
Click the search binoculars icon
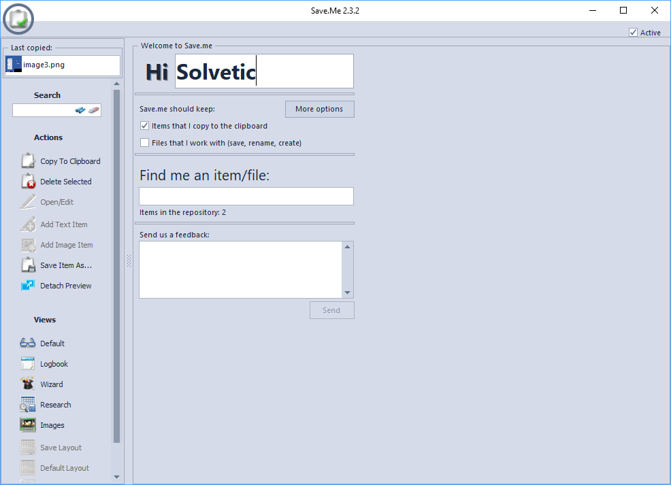(x=80, y=110)
